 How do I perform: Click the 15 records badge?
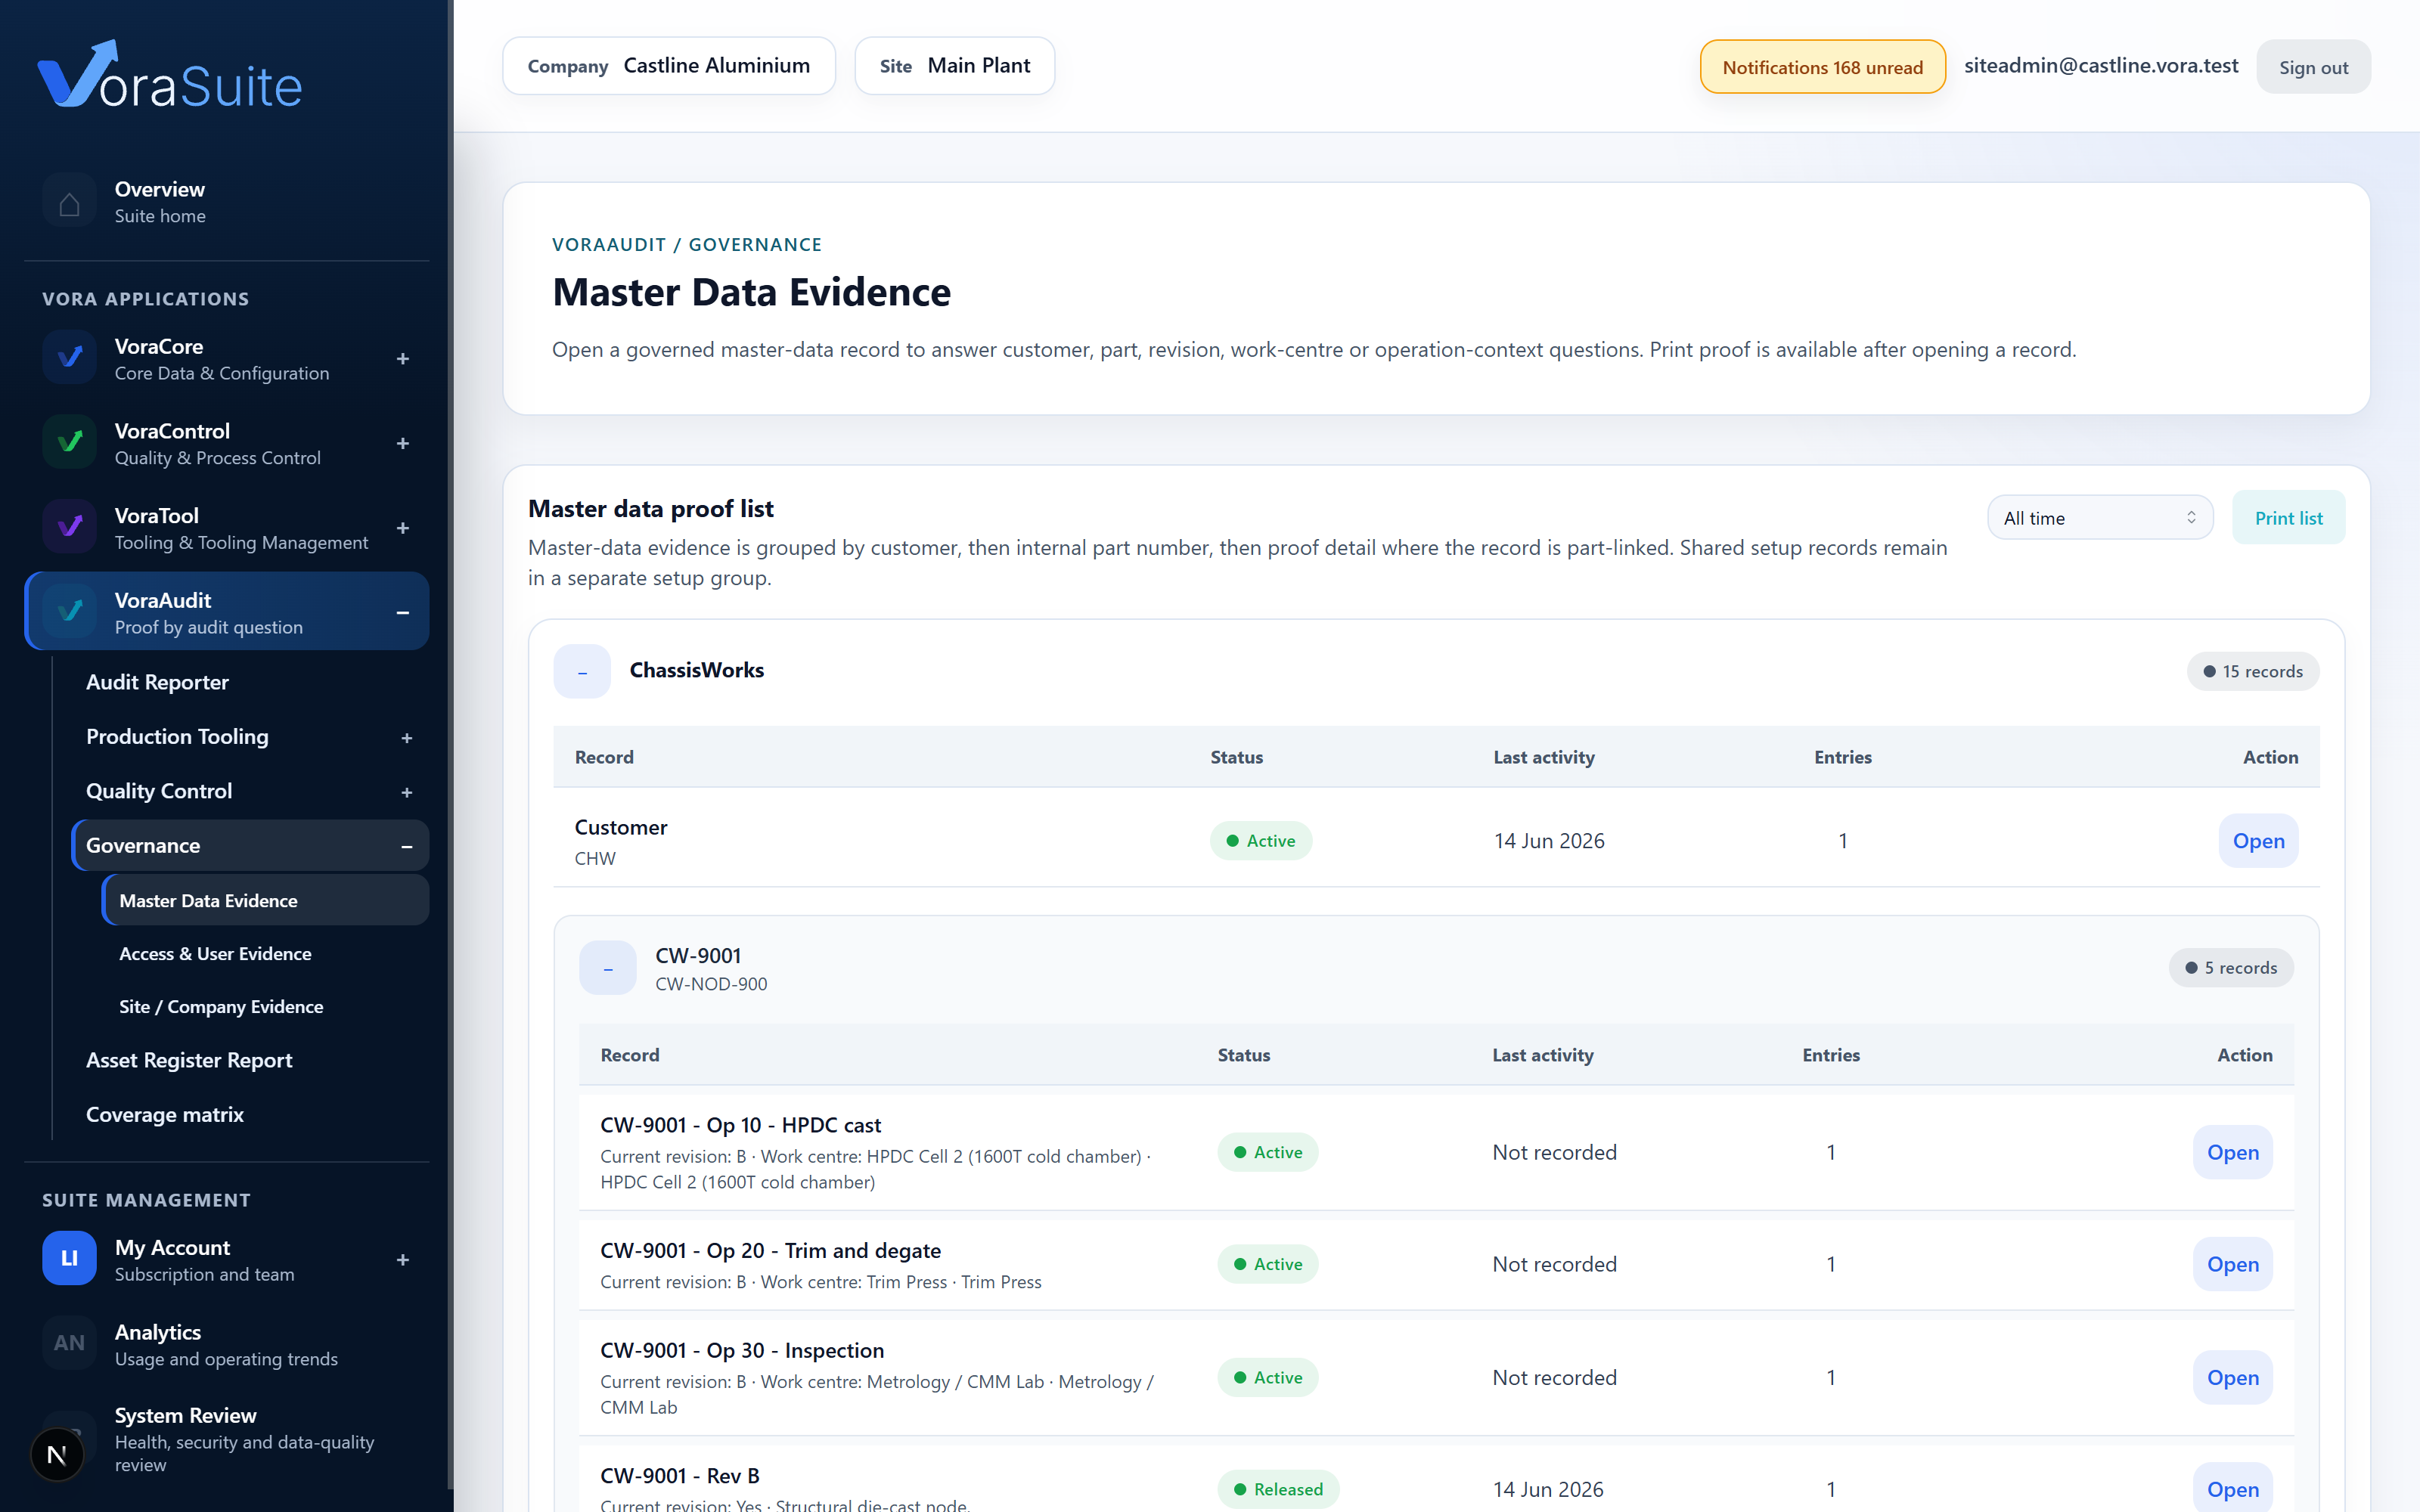(2253, 672)
